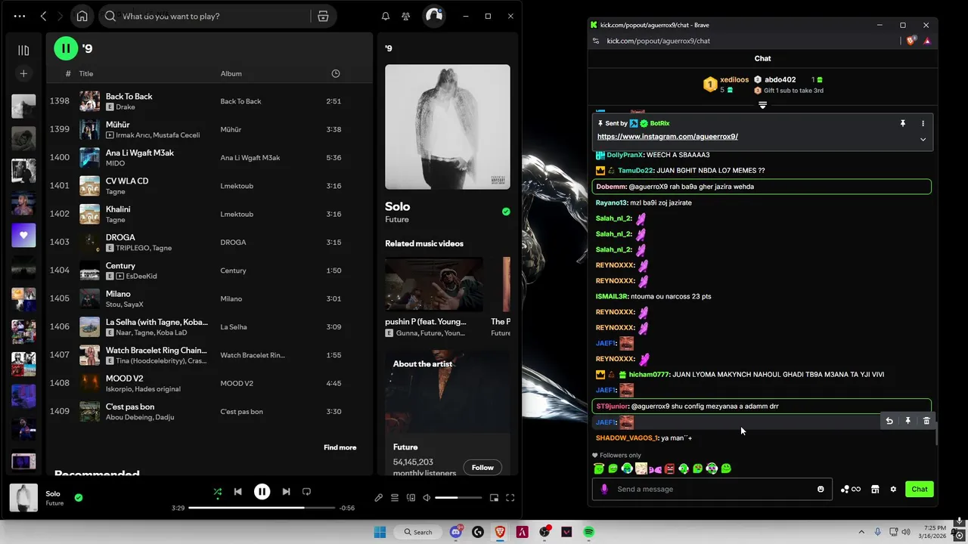Open Kick channel points icon
This screenshot has height=544, width=968.
coord(851,489)
